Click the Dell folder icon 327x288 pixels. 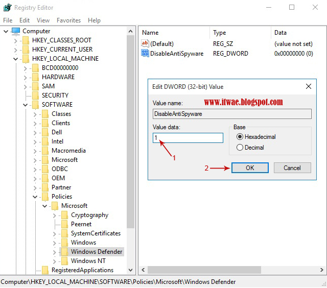45,132
